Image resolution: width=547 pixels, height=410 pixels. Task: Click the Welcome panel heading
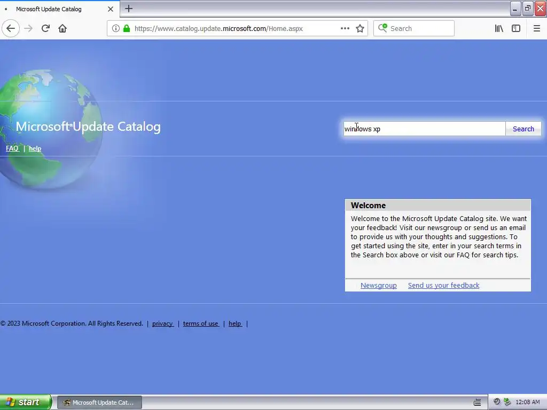pos(369,206)
